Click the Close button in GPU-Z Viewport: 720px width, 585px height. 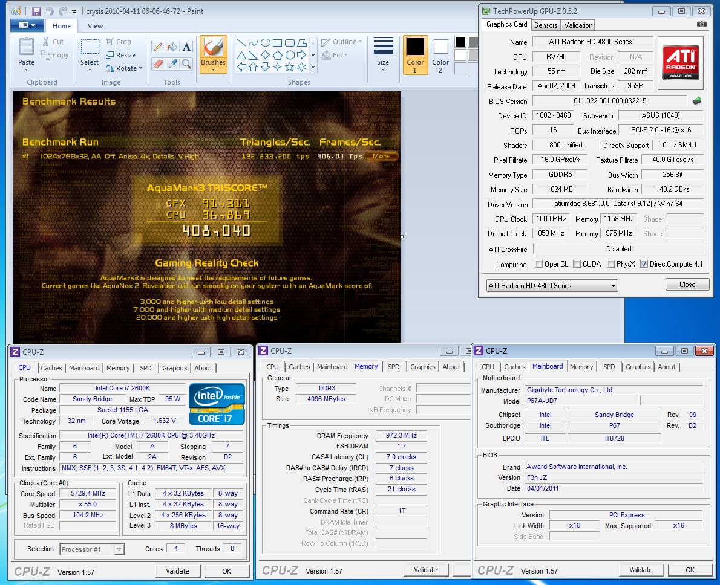[x=687, y=285]
